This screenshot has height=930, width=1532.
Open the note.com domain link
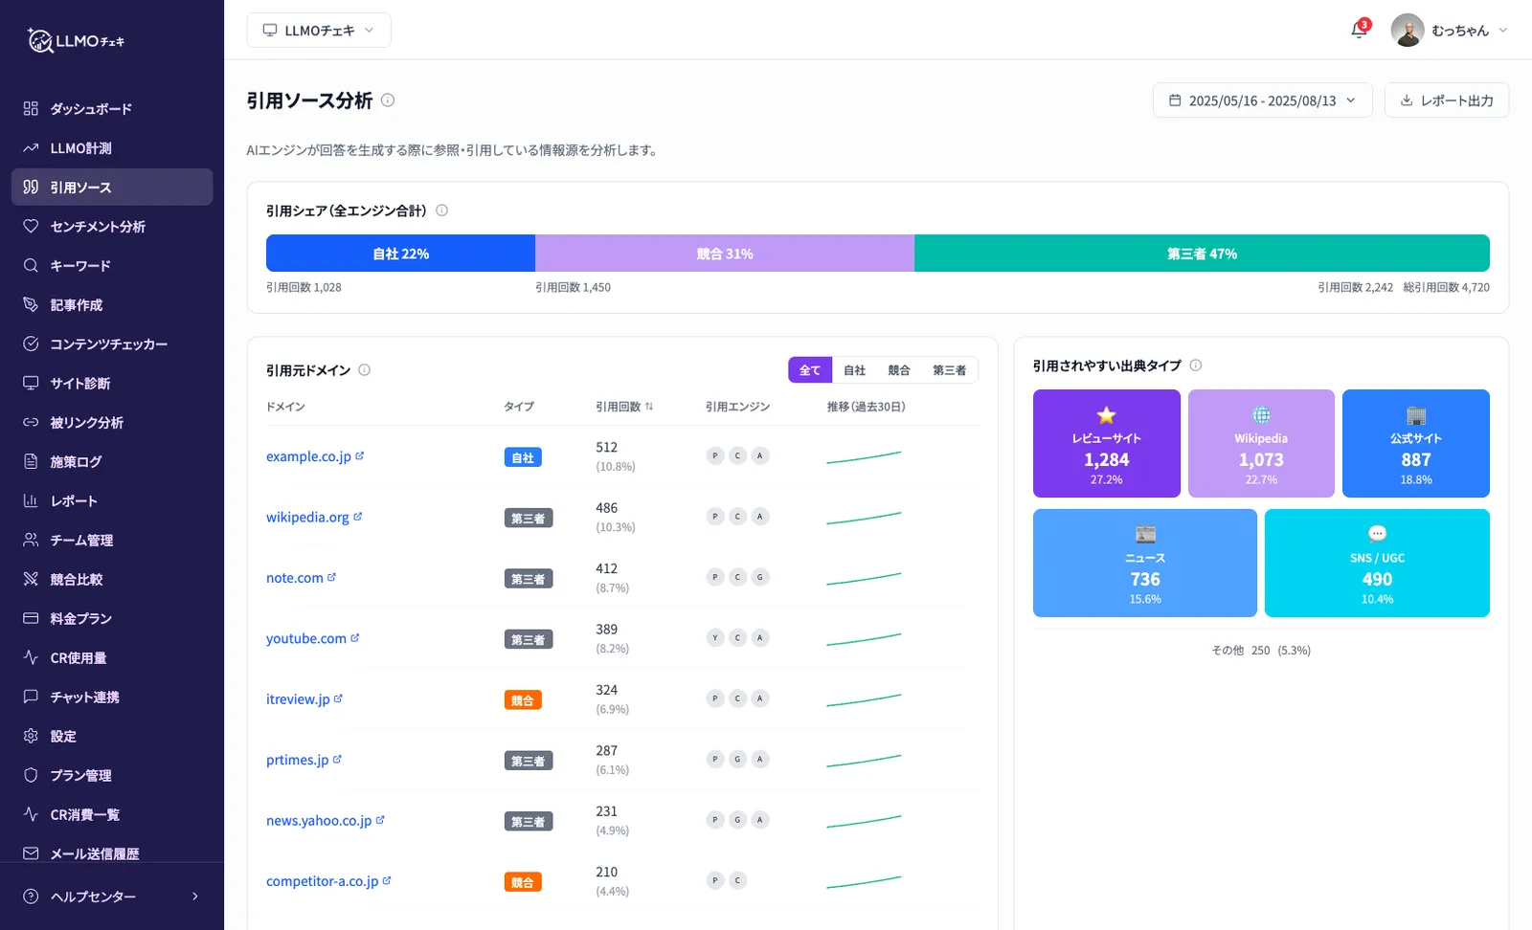(295, 578)
